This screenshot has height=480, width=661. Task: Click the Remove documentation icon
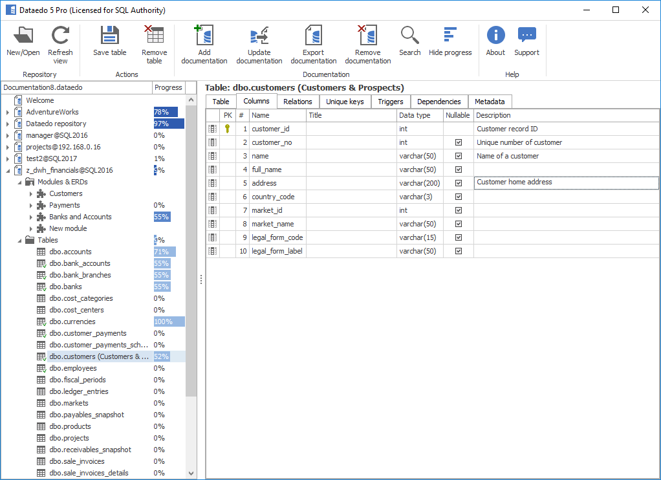click(367, 36)
